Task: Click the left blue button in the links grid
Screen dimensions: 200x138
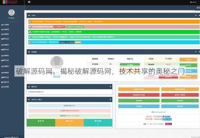Action: pos(139,106)
